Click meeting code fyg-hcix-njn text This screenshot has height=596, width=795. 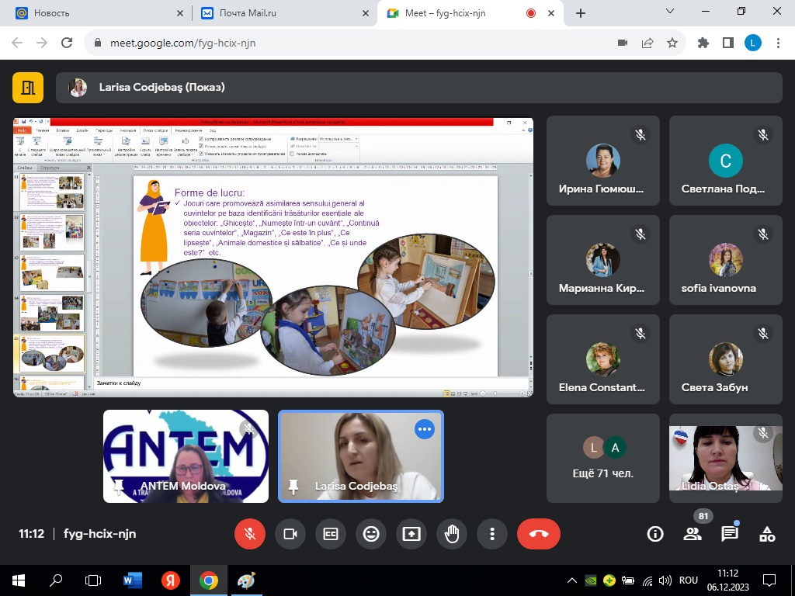pyautogui.click(x=100, y=534)
